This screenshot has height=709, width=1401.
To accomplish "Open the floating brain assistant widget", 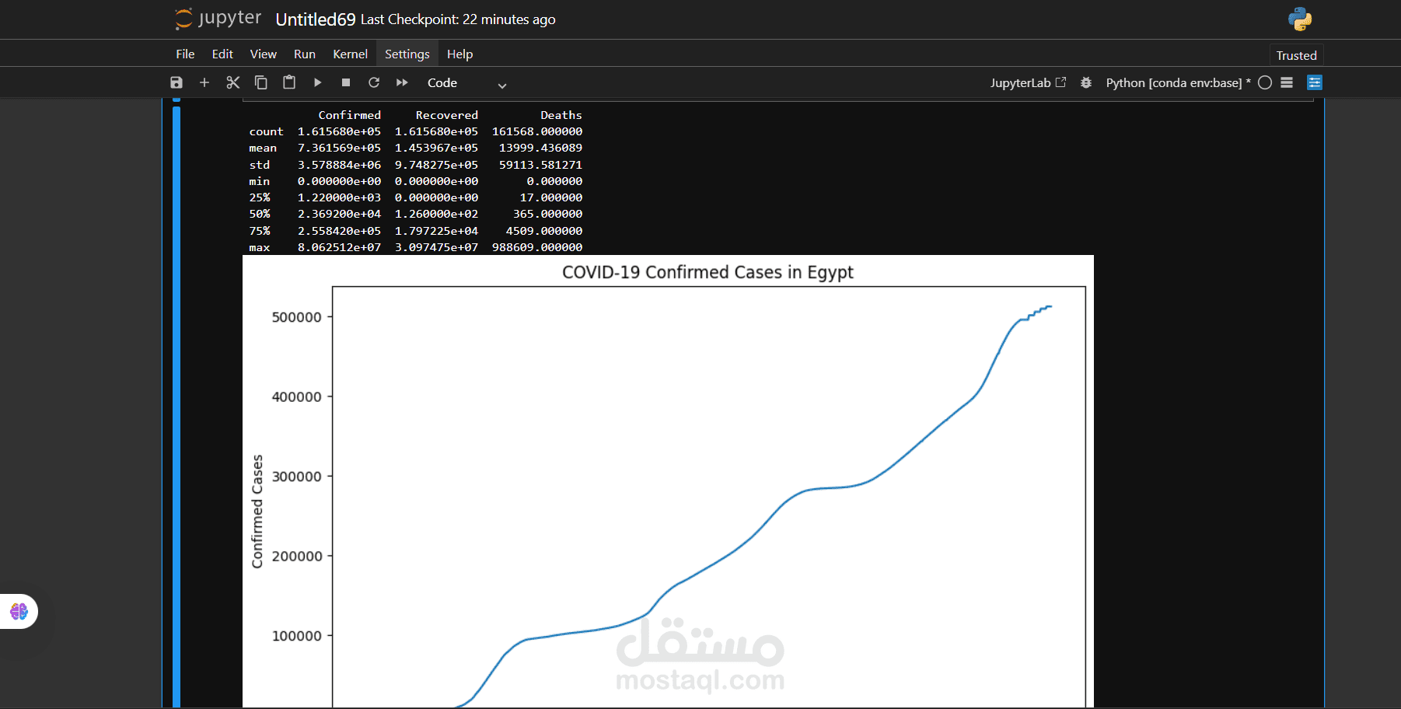I will point(19,612).
